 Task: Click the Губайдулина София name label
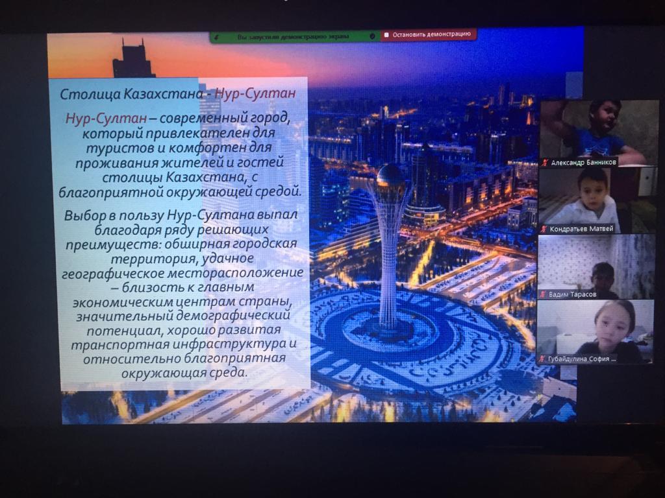click(580, 359)
